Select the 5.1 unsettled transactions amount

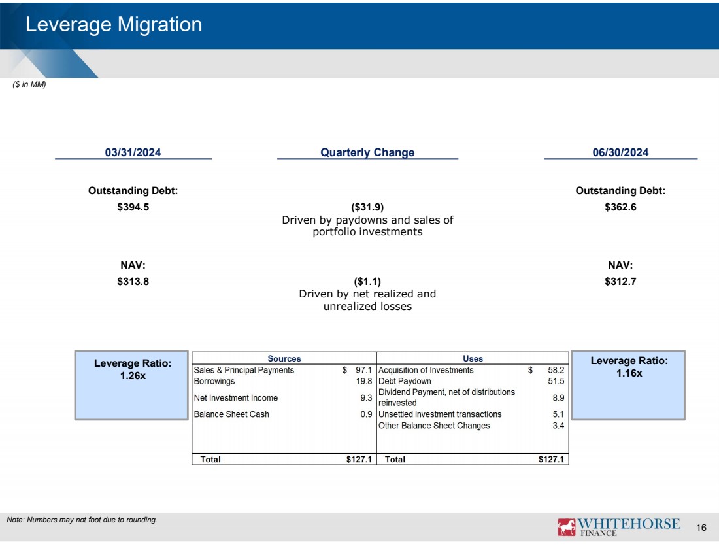pos(558,414)
